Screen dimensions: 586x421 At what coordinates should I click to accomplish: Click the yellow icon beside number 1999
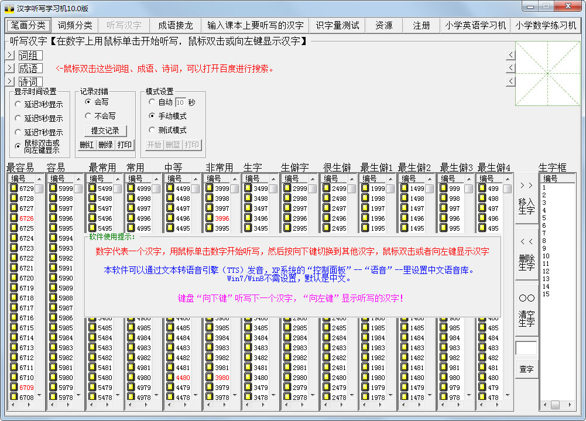[x=365, y=188]
